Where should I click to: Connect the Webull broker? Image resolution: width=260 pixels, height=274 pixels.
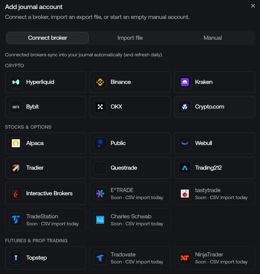coord(214,143)
